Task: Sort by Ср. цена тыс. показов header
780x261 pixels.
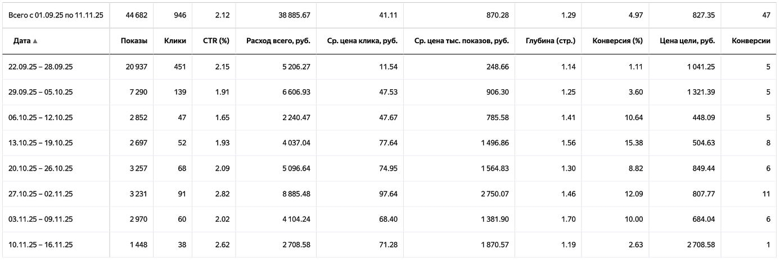Action: 465,41
